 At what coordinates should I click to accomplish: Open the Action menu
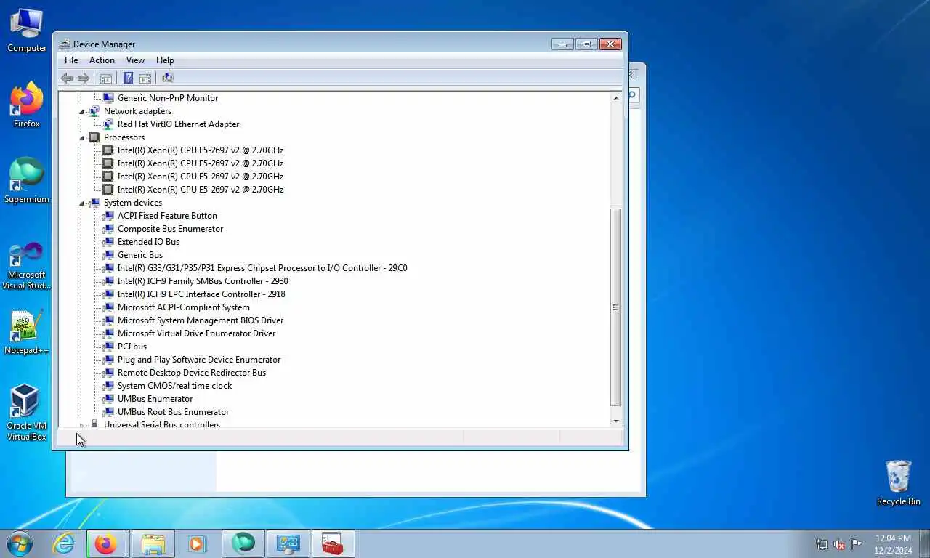(x=102, y=60)
